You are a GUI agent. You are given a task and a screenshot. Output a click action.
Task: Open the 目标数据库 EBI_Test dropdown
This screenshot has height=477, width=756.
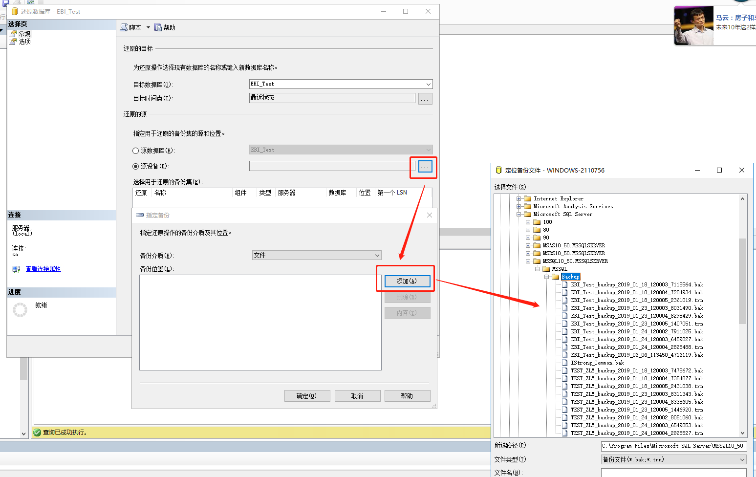[x=428, y=84]
